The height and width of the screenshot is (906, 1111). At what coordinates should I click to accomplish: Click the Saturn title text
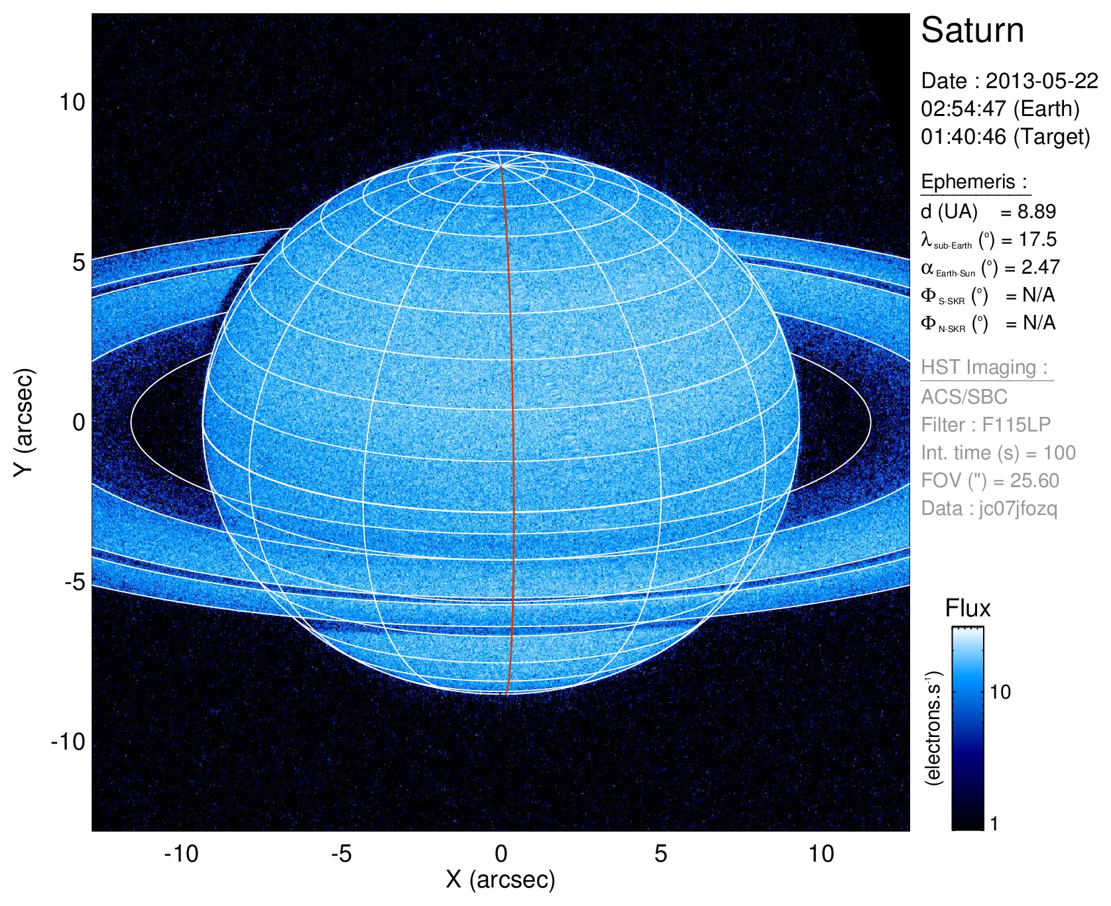pyautogui.click(x=972, y=30)
